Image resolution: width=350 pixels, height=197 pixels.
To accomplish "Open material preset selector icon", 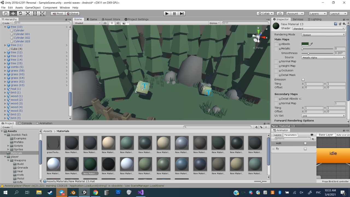I will click(x=340, y=24).
